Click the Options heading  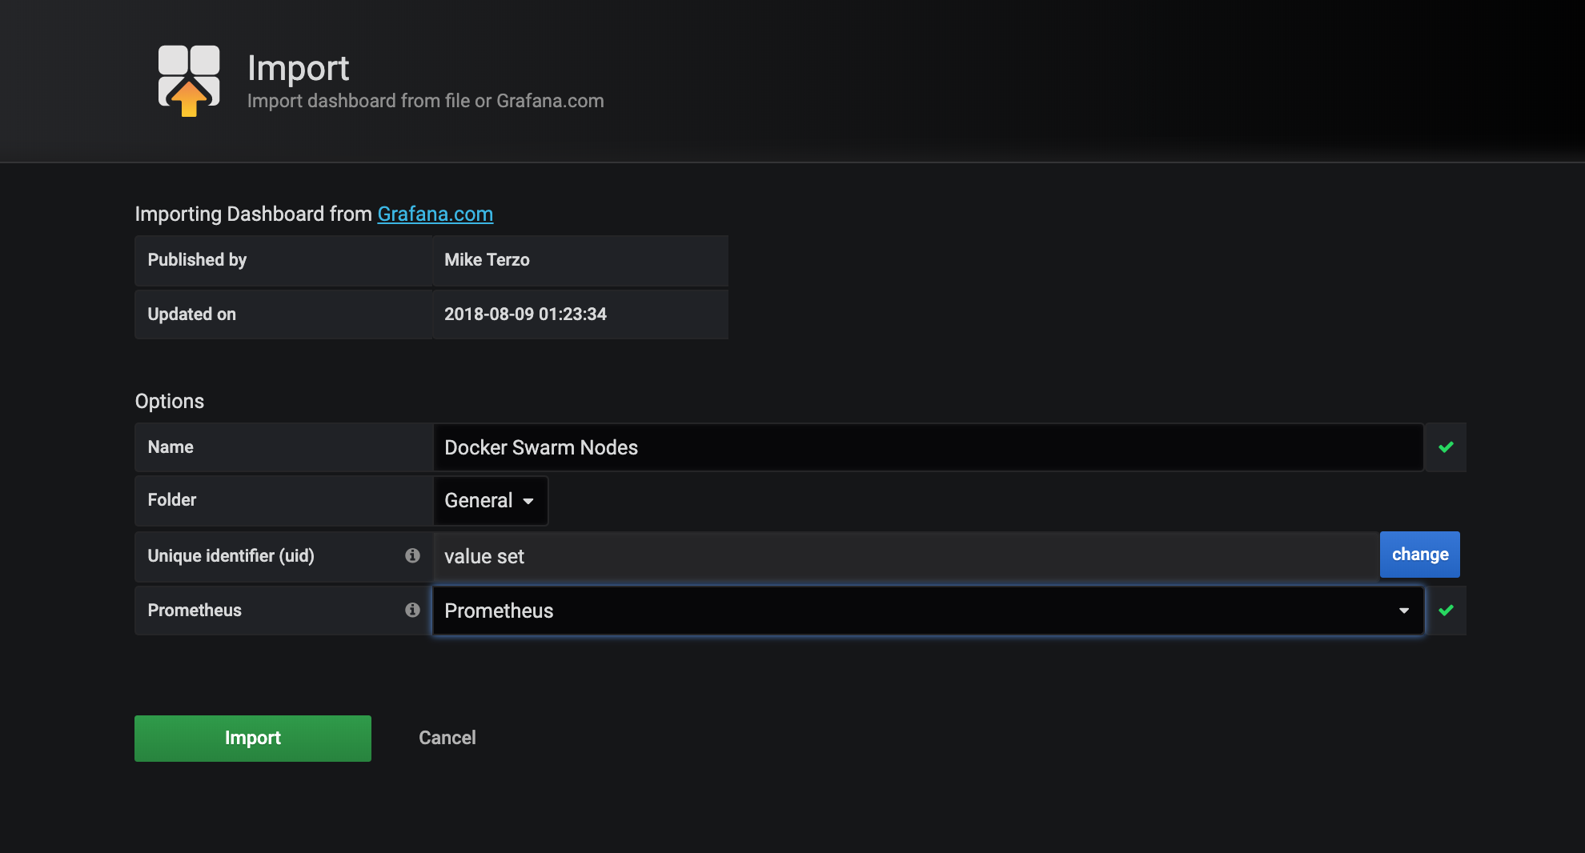coord(170,402)
